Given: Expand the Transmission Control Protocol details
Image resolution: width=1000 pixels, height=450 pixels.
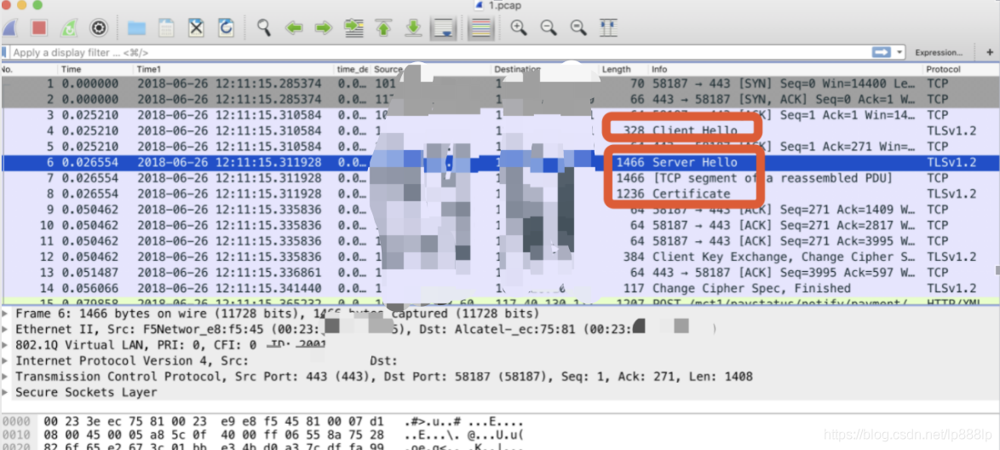Looking at the screenshot, I should click(8, 377).
